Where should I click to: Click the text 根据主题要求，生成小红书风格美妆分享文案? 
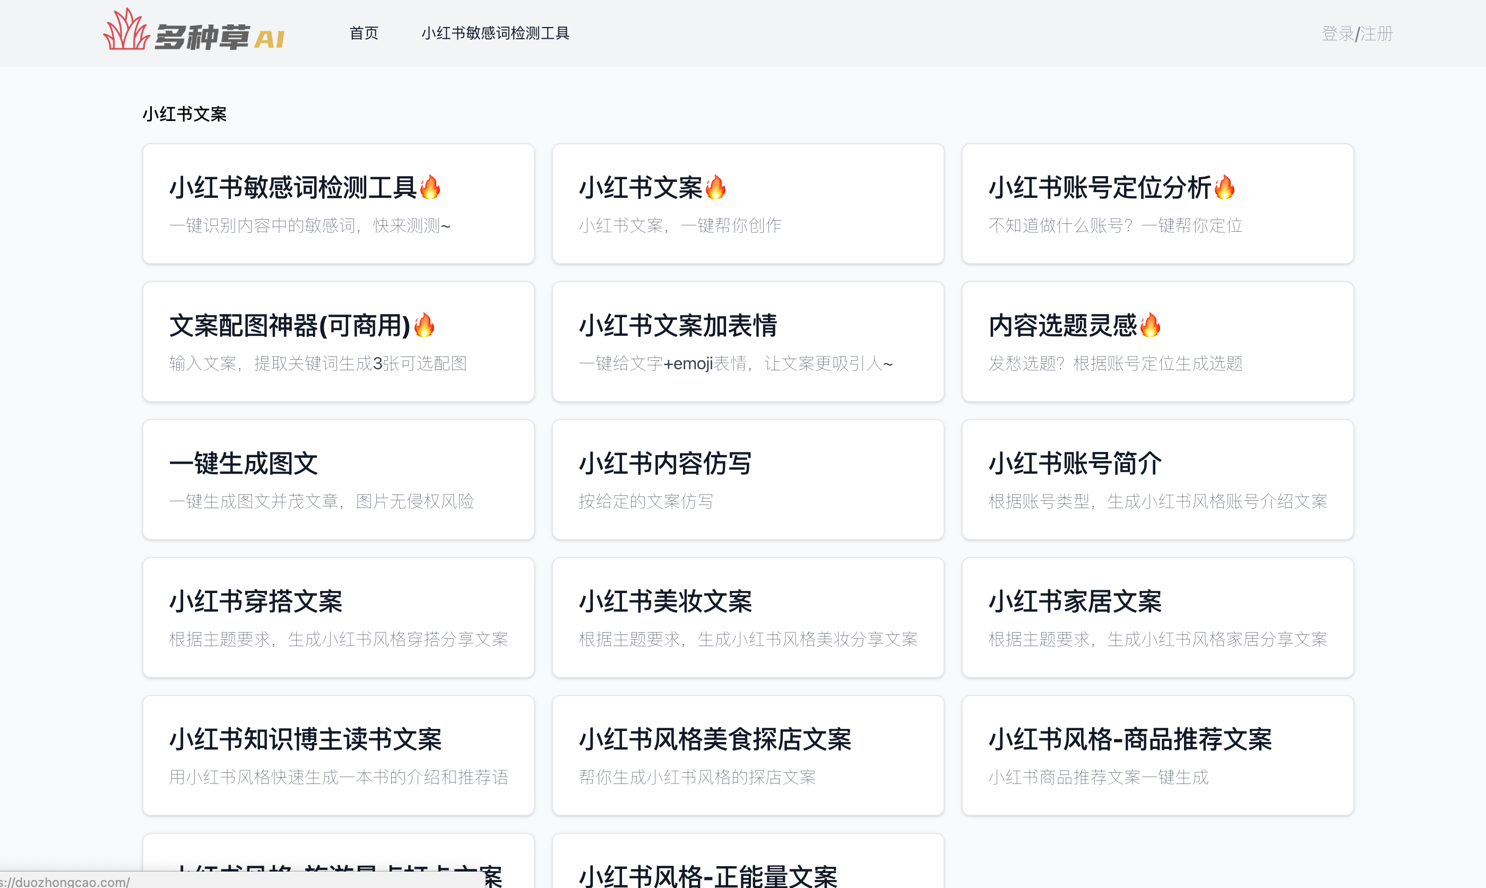tap(748, 639)
